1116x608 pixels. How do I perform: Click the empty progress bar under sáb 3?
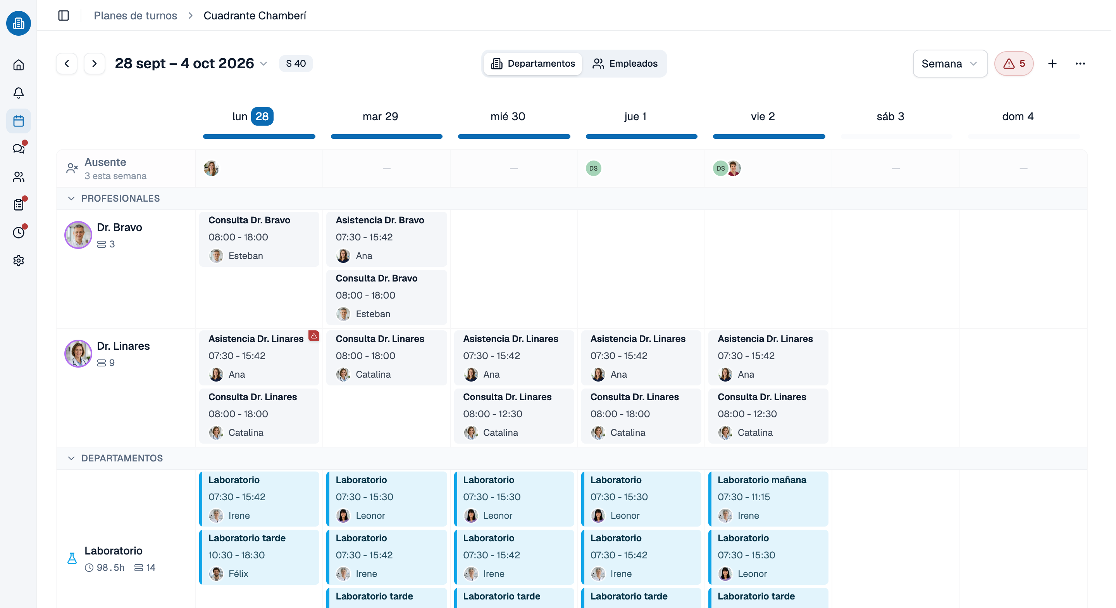point(896,136)
